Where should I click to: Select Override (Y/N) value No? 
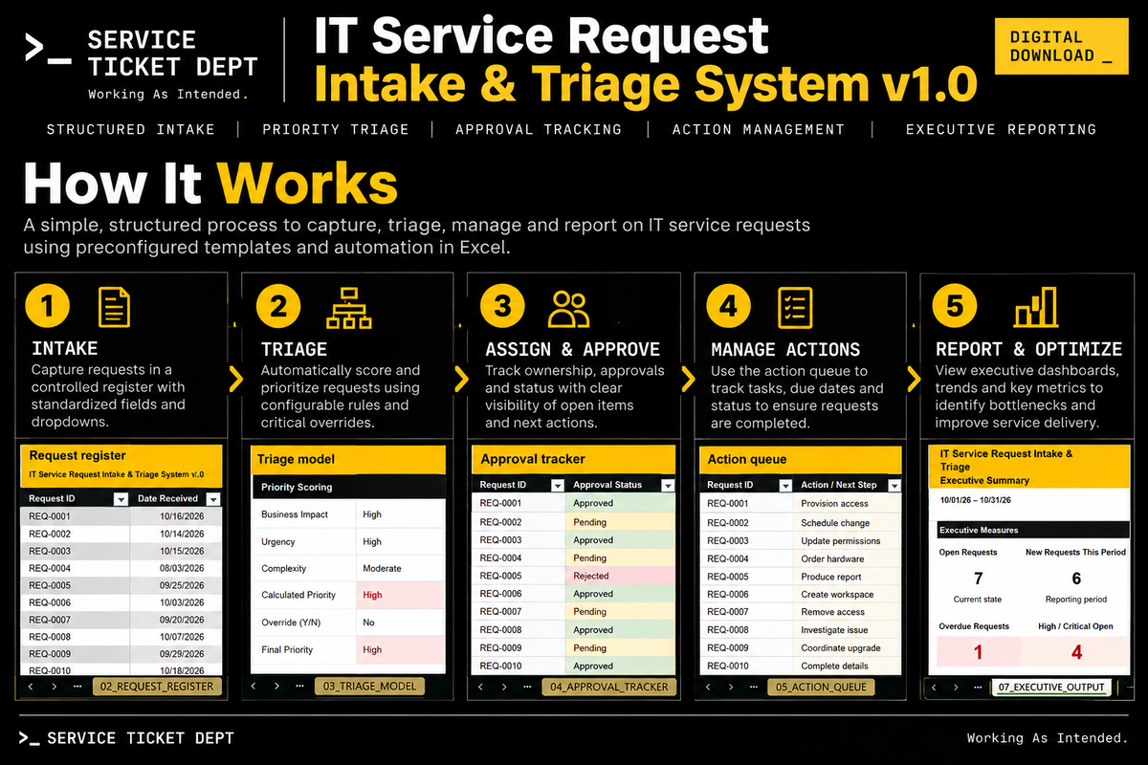tap(401, 623)
